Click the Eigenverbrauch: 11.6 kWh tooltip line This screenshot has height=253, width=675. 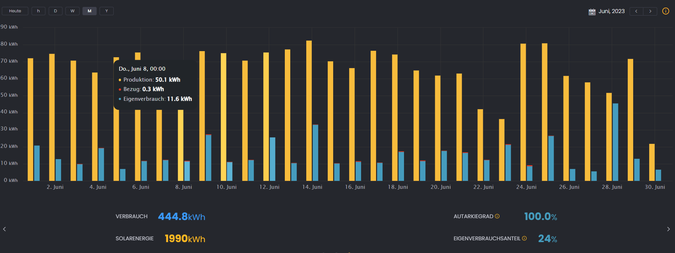155,99
